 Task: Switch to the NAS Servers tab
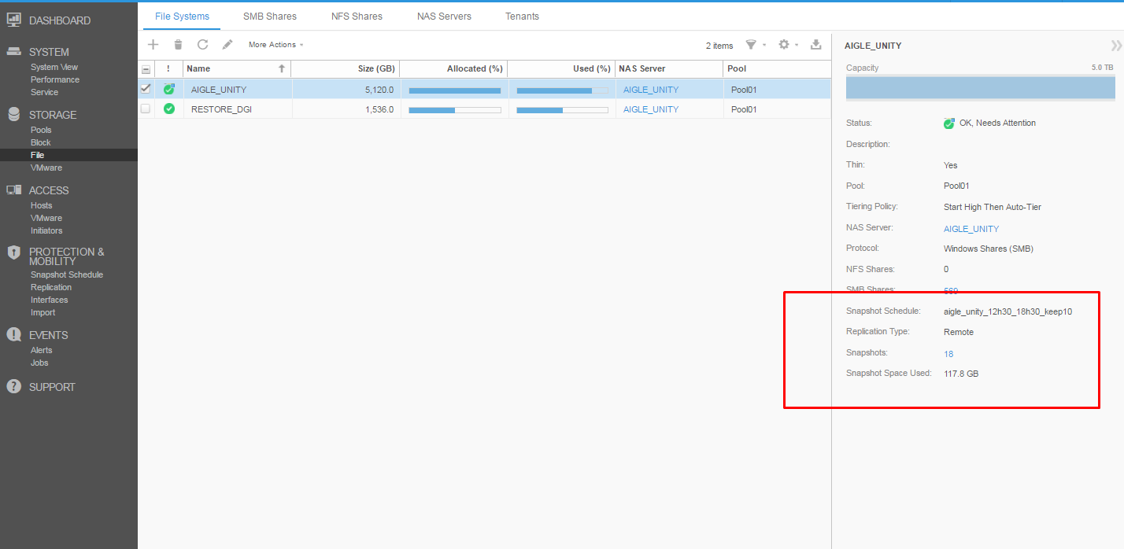444,16
